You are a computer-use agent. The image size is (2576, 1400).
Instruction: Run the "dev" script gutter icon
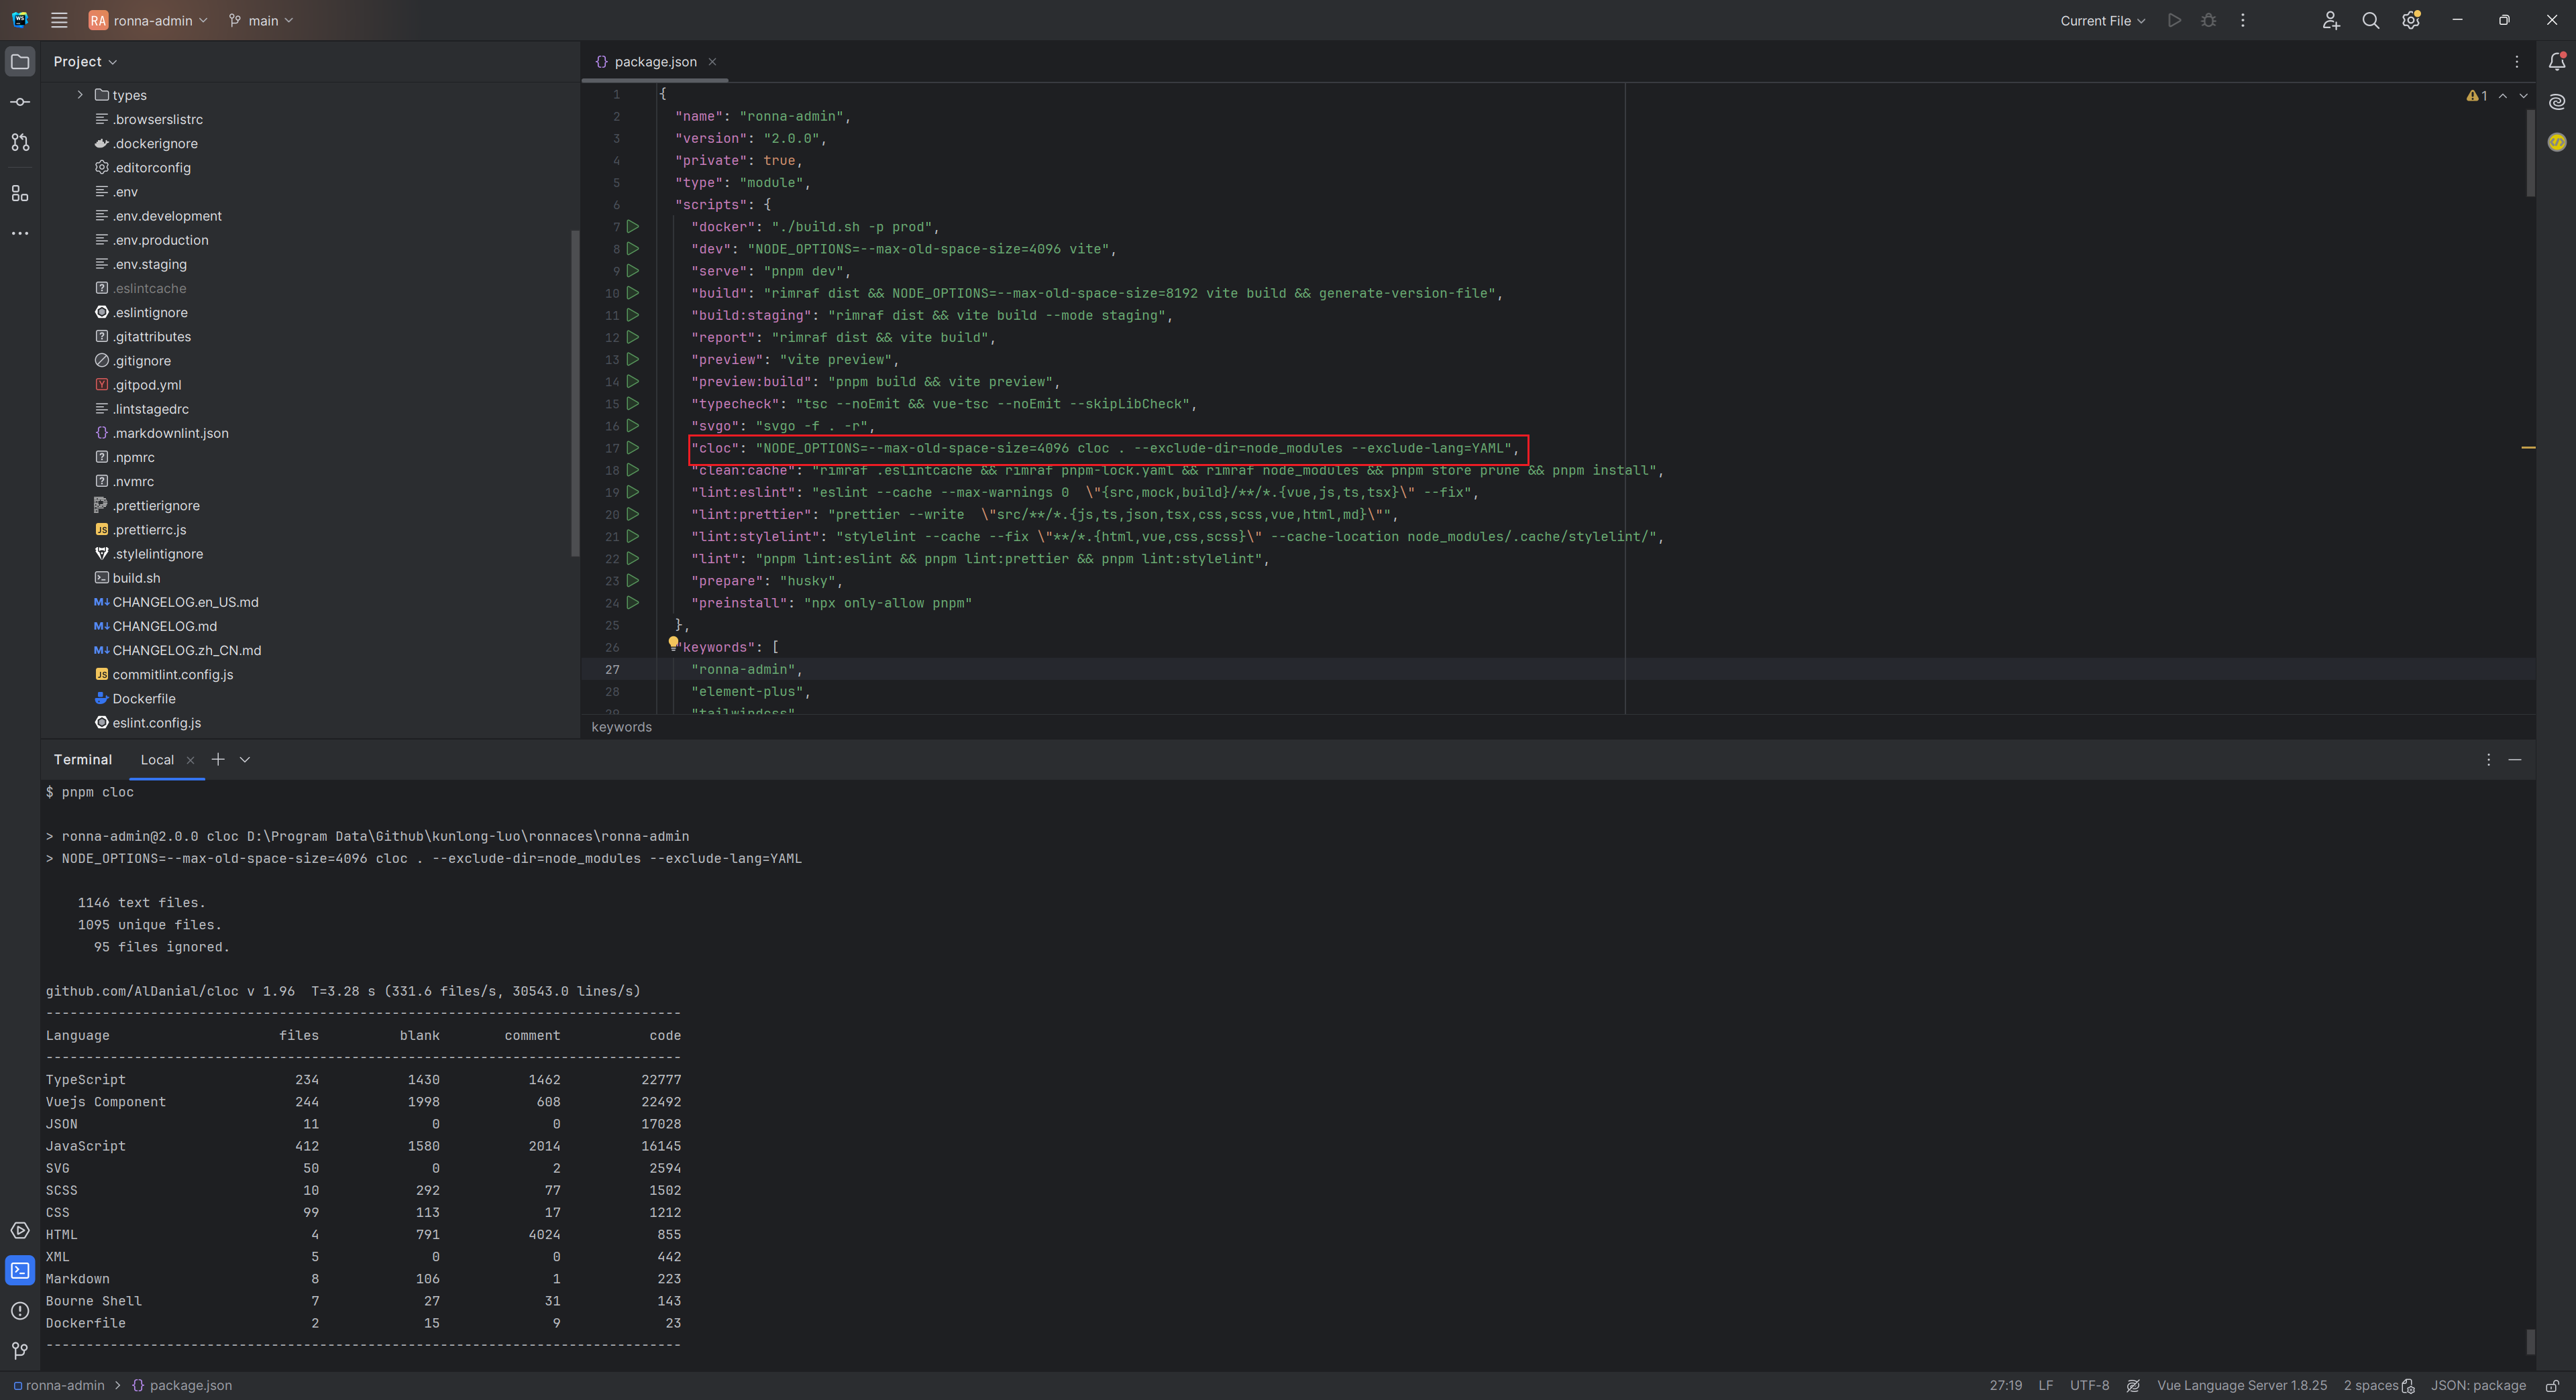(633, 249)
